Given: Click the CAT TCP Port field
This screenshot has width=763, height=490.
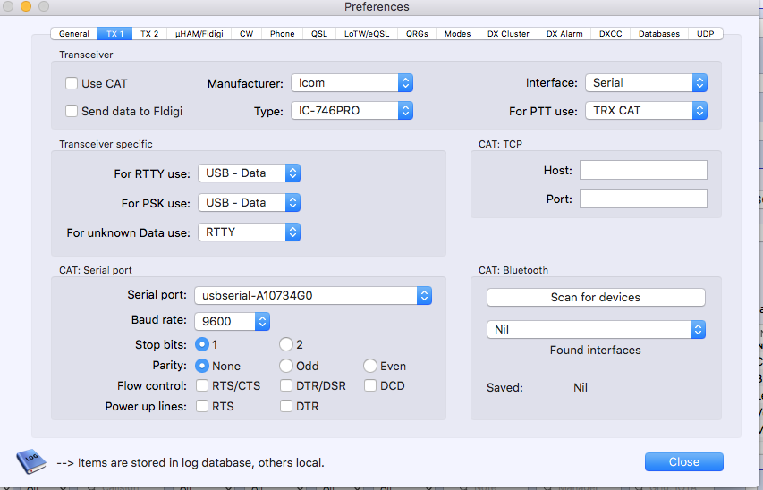Looking at the screenshot, I should [643, 199].
